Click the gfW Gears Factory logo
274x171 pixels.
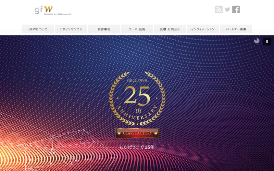click(53, 11)
